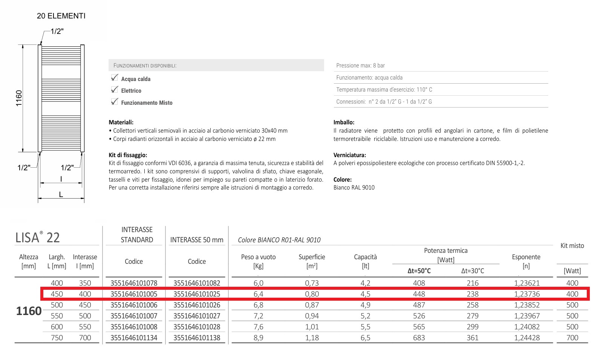
Task: Click the Bianco RAL 9010 colour text
Action: [354, 188]
